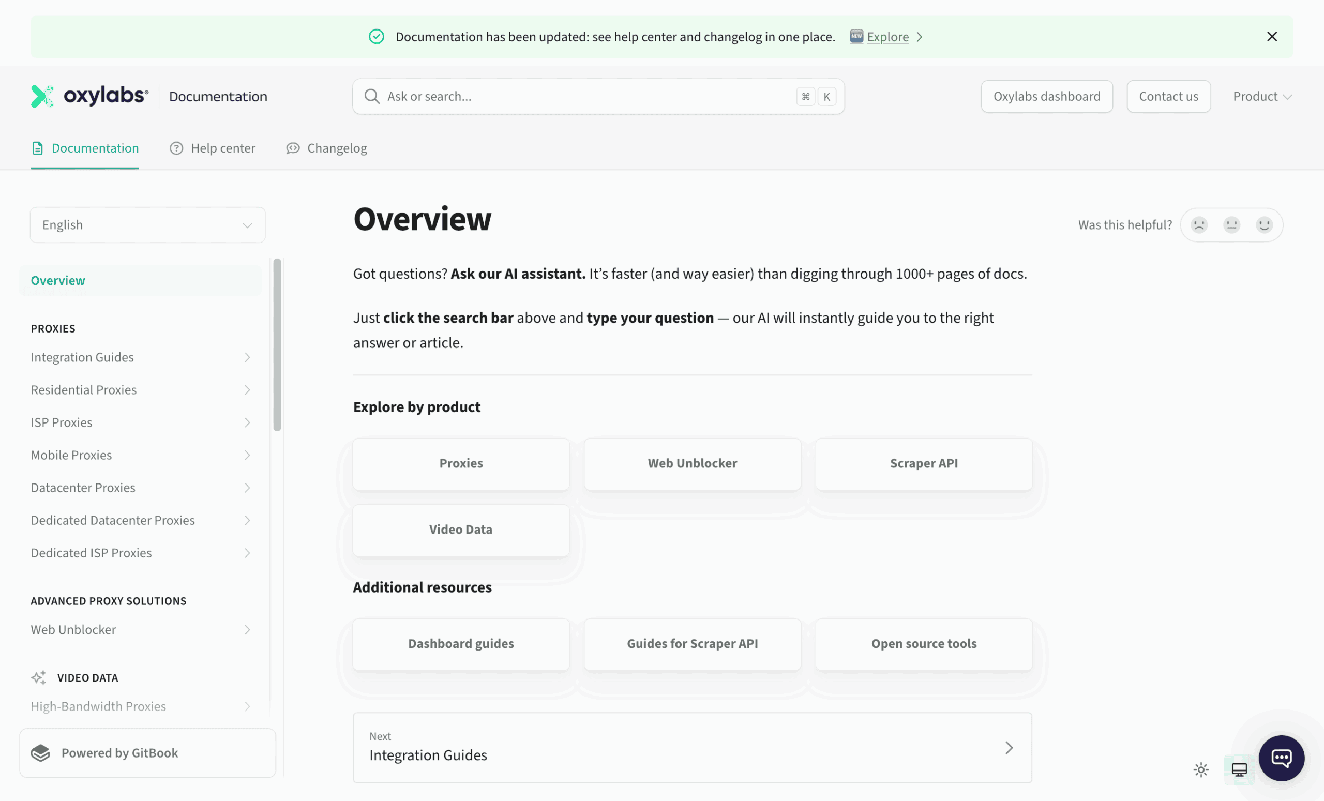The image size is (1324, 801).
Task: Click the sidebar vertical scrollbar
Action: [x=277, y=344]
